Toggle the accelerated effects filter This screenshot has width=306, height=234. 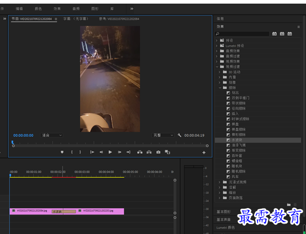(x=275, y=34)
